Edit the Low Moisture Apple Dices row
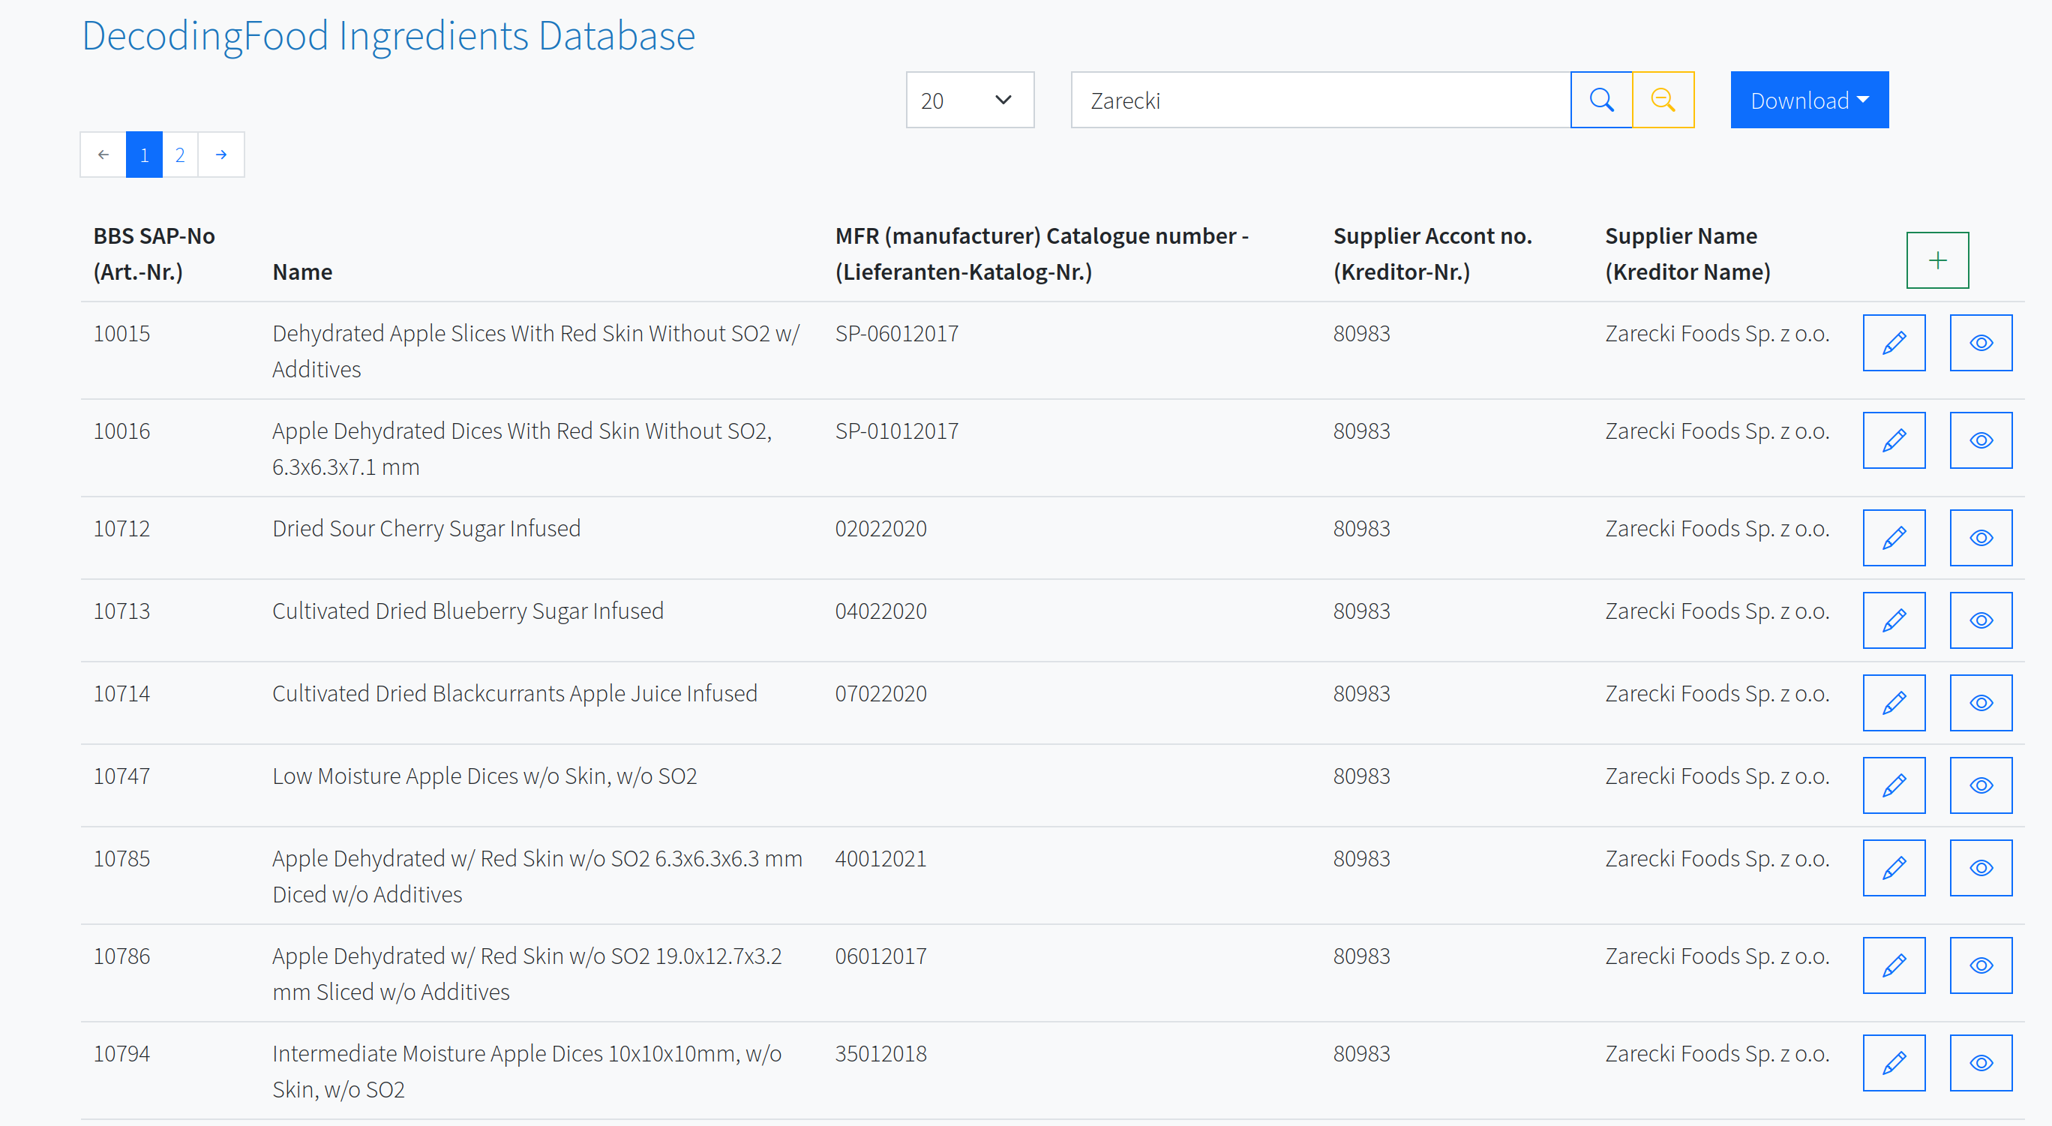Image resolution: width=2052 pixels, height=1126 pixels. click(x=1893, y=785)
